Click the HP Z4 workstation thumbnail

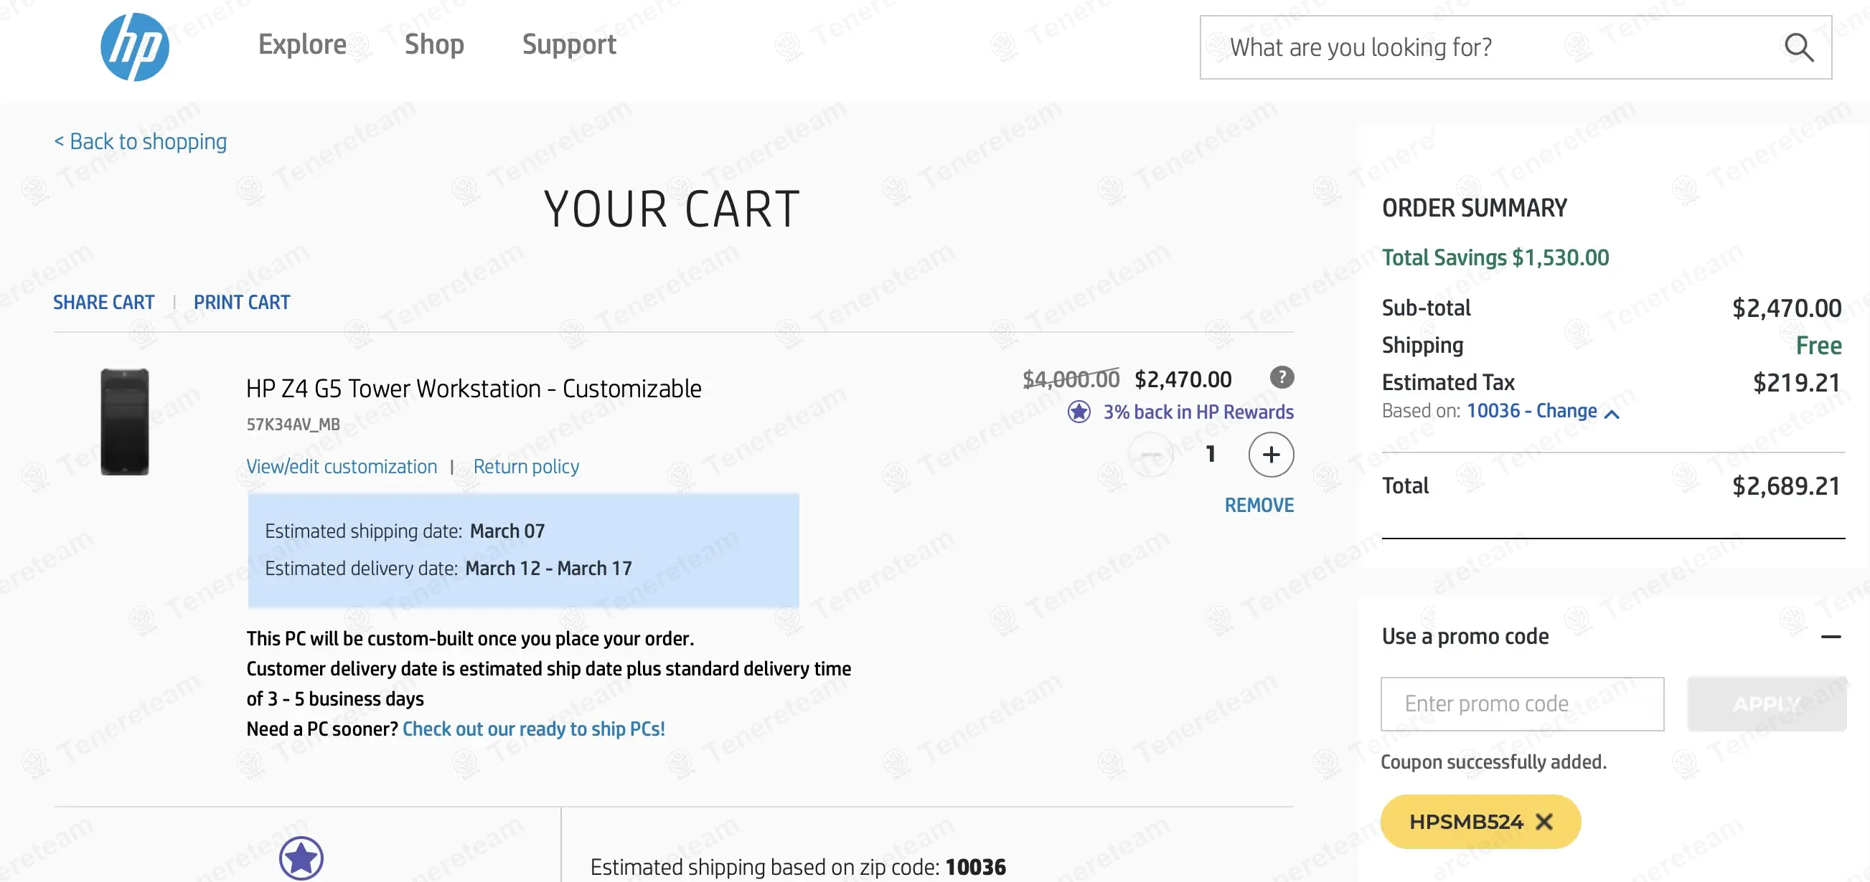125,422
